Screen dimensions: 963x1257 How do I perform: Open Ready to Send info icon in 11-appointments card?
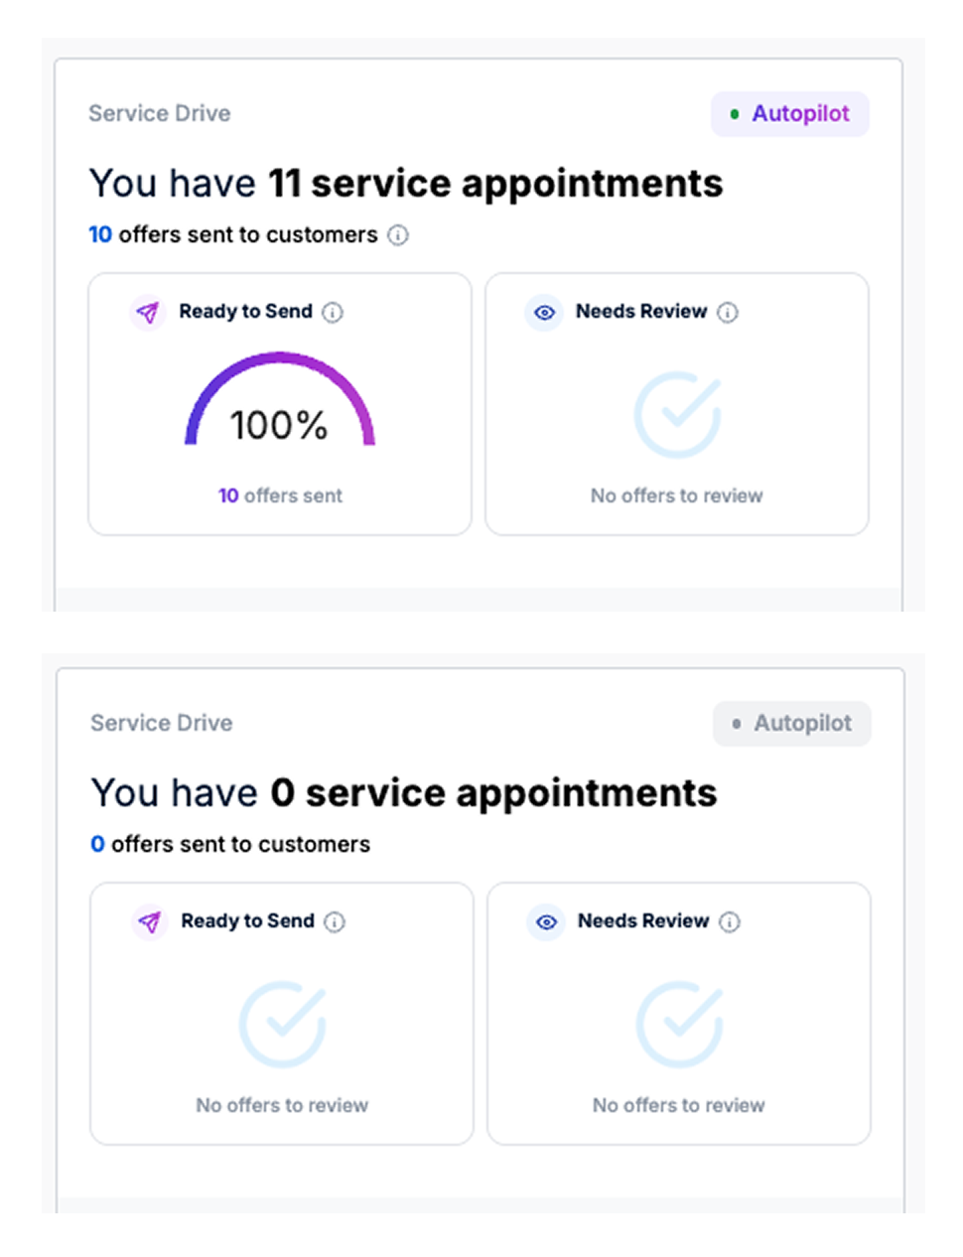pyautogui.click(x=334, y=313)
